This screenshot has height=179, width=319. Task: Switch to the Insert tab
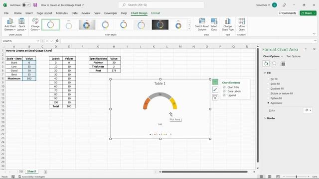29,13
